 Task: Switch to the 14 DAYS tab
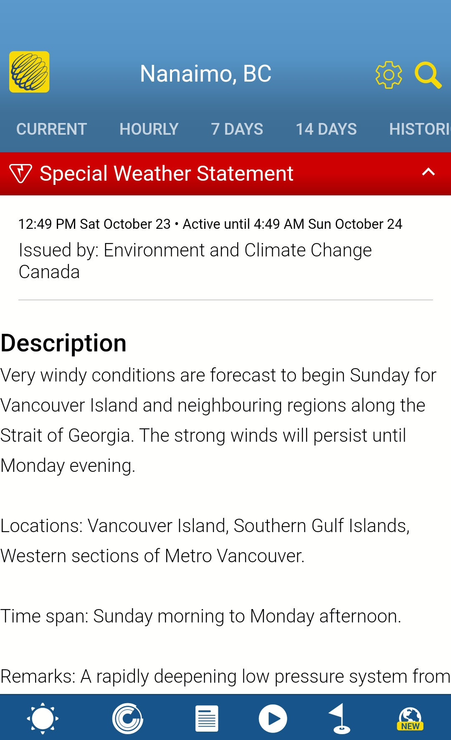pyautogui.click(x=326, y=129)
